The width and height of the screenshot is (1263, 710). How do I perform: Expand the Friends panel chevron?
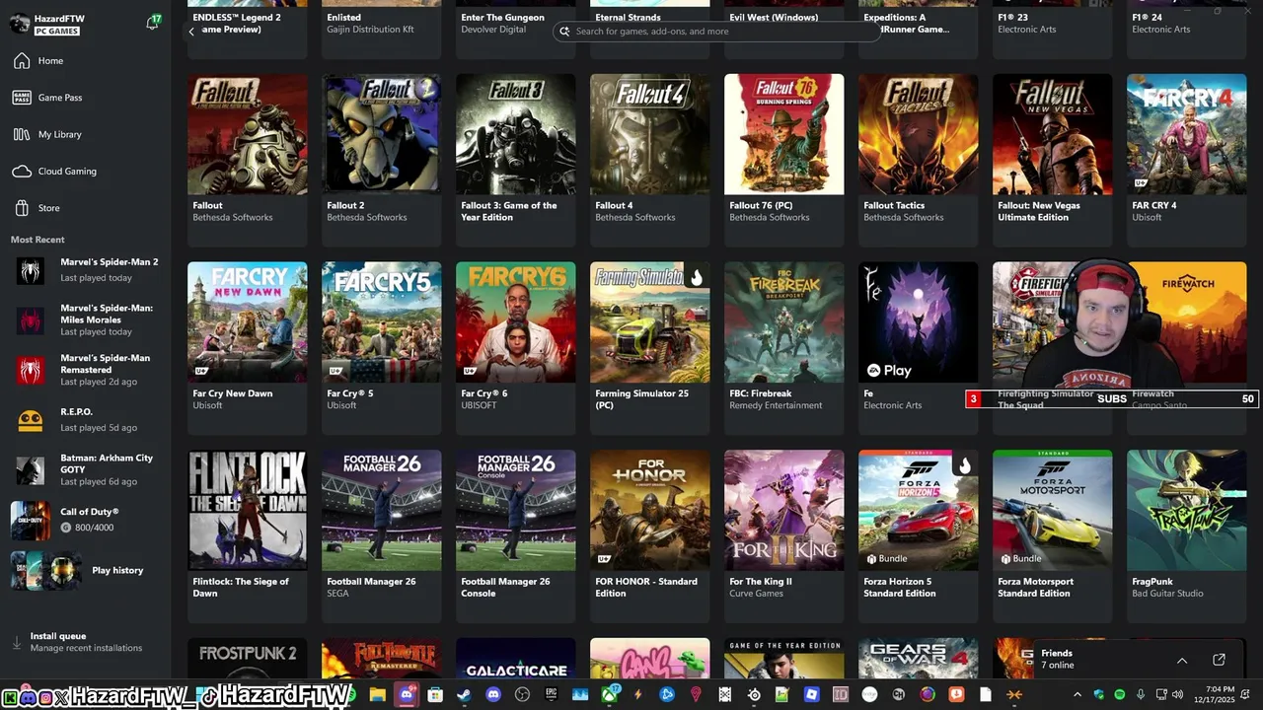pyautogui.click(x=1181, y=660)
